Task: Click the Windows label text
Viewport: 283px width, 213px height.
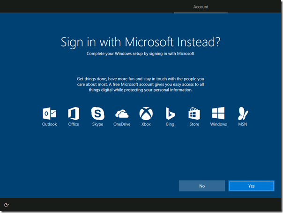Action: tap(218, 124)
